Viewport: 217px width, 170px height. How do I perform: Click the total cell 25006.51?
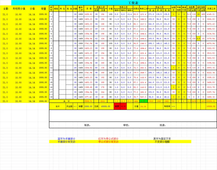89,101
